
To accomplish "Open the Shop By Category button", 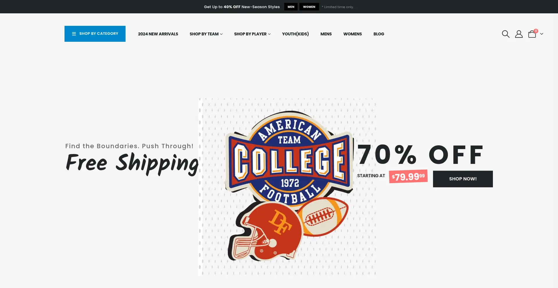I will point(95,34).
